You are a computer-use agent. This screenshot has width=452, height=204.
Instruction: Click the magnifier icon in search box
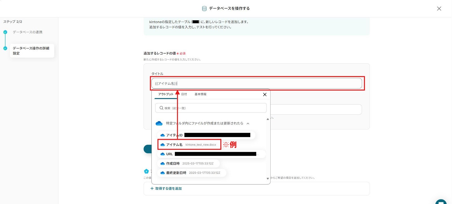pos(161,108)
